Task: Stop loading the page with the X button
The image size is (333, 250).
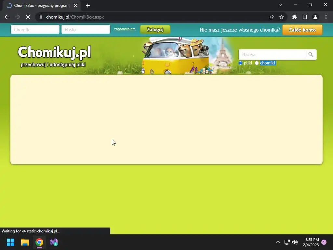Action: [x=28, y=17]
